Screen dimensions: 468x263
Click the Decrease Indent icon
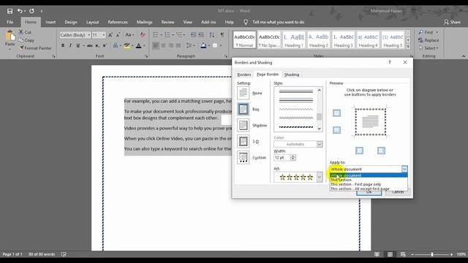tap(193, 35)
